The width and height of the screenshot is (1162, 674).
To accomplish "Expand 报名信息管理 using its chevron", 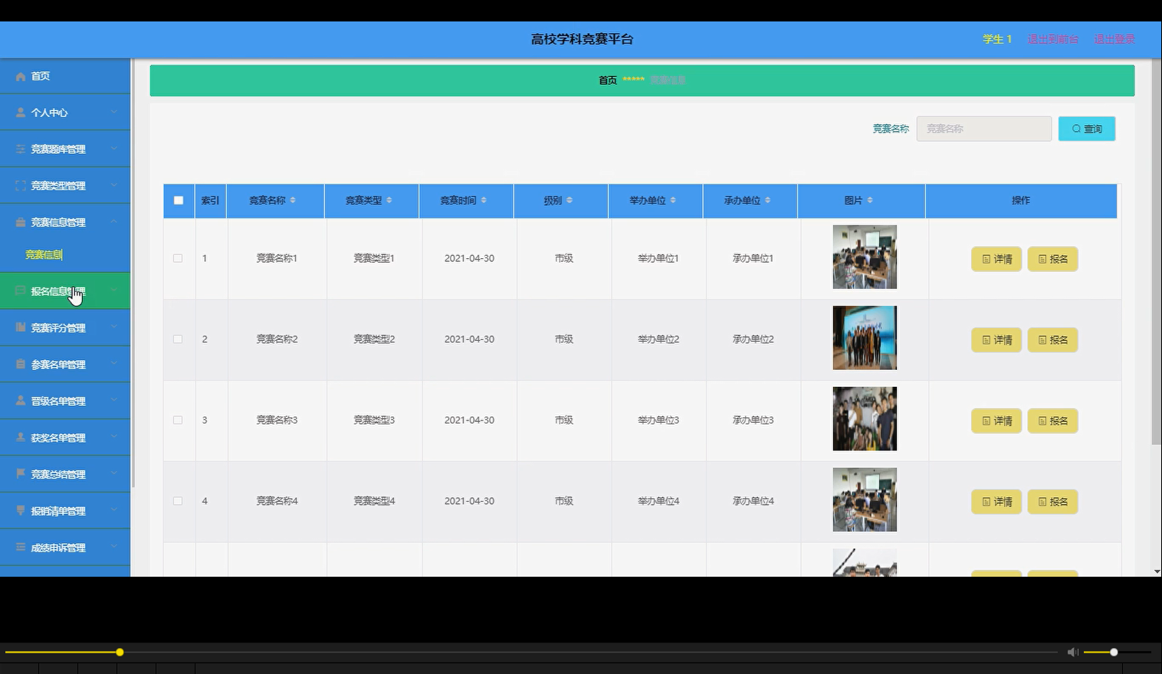I will pyautogui.click(x=113, y=291).
